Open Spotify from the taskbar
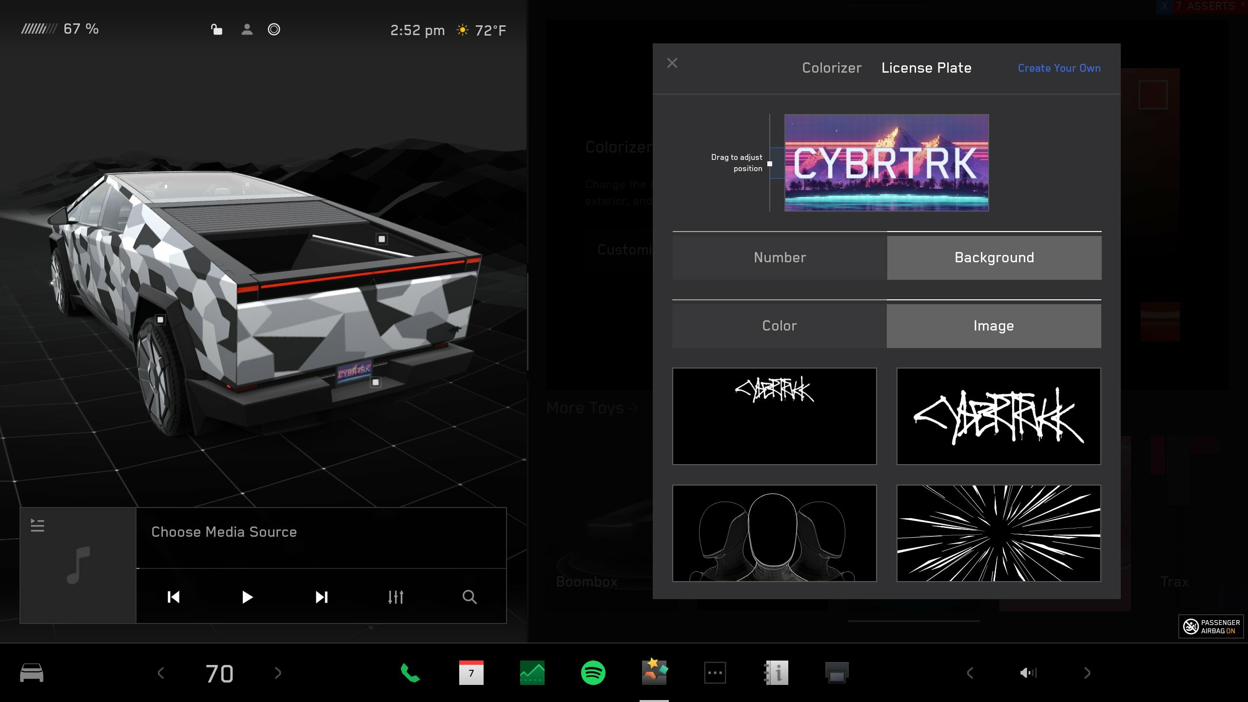 click(x=592, y=673)
